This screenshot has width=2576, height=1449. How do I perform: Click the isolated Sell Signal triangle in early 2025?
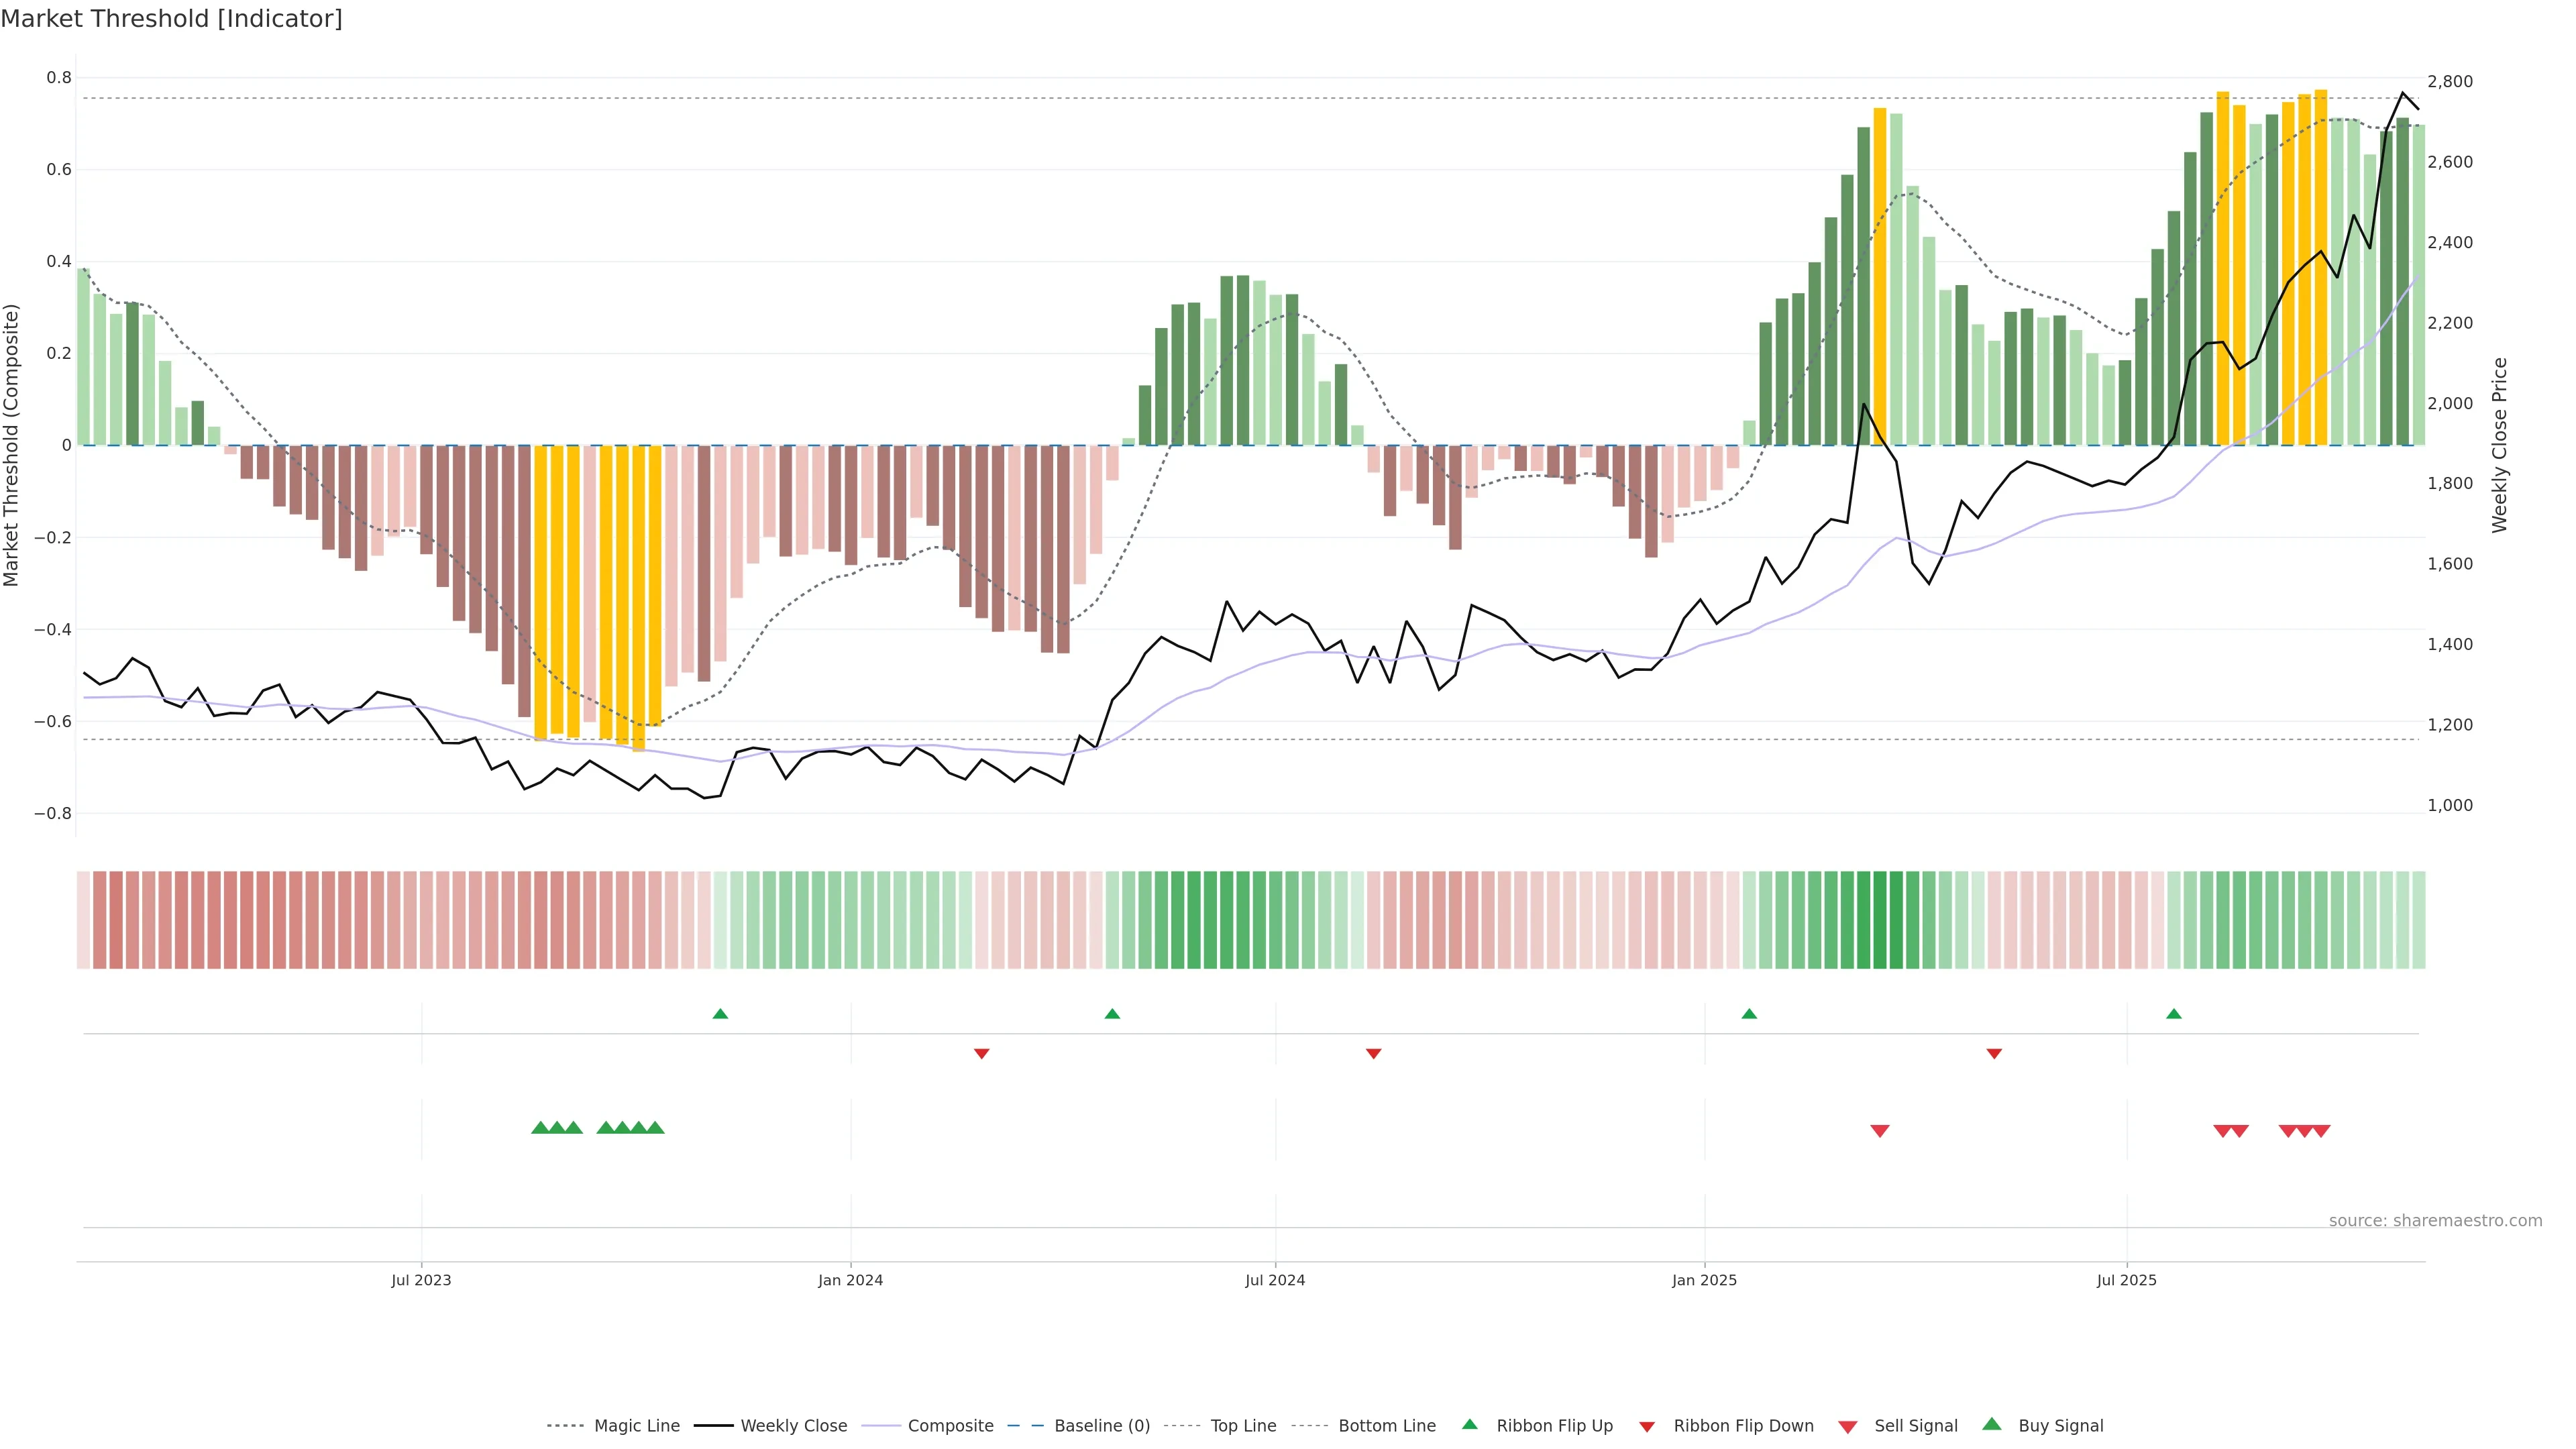pyautogui.click(x=1880, y=1131)
